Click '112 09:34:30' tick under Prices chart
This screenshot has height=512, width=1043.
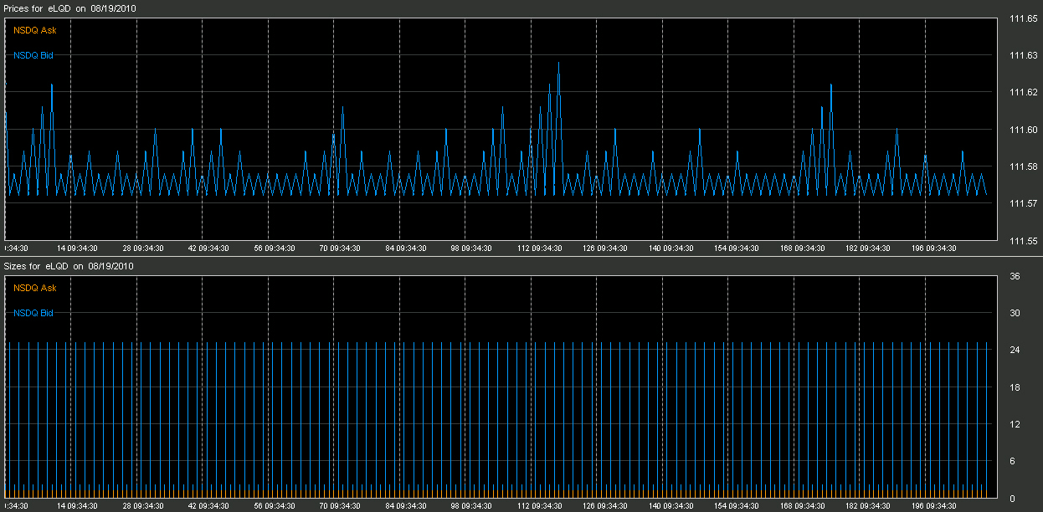pyautogui.click(x=540, y=248)
